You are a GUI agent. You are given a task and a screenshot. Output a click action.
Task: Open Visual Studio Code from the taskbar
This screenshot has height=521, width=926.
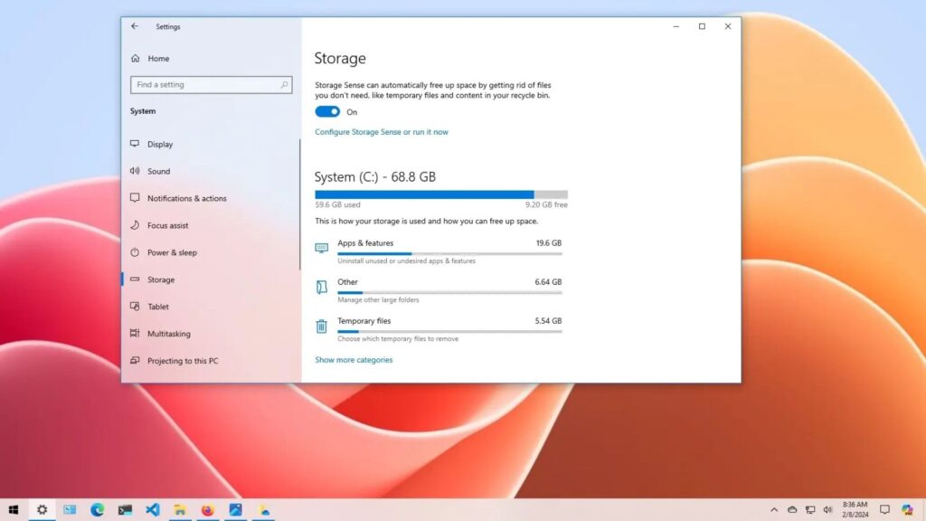click(152, 510)
